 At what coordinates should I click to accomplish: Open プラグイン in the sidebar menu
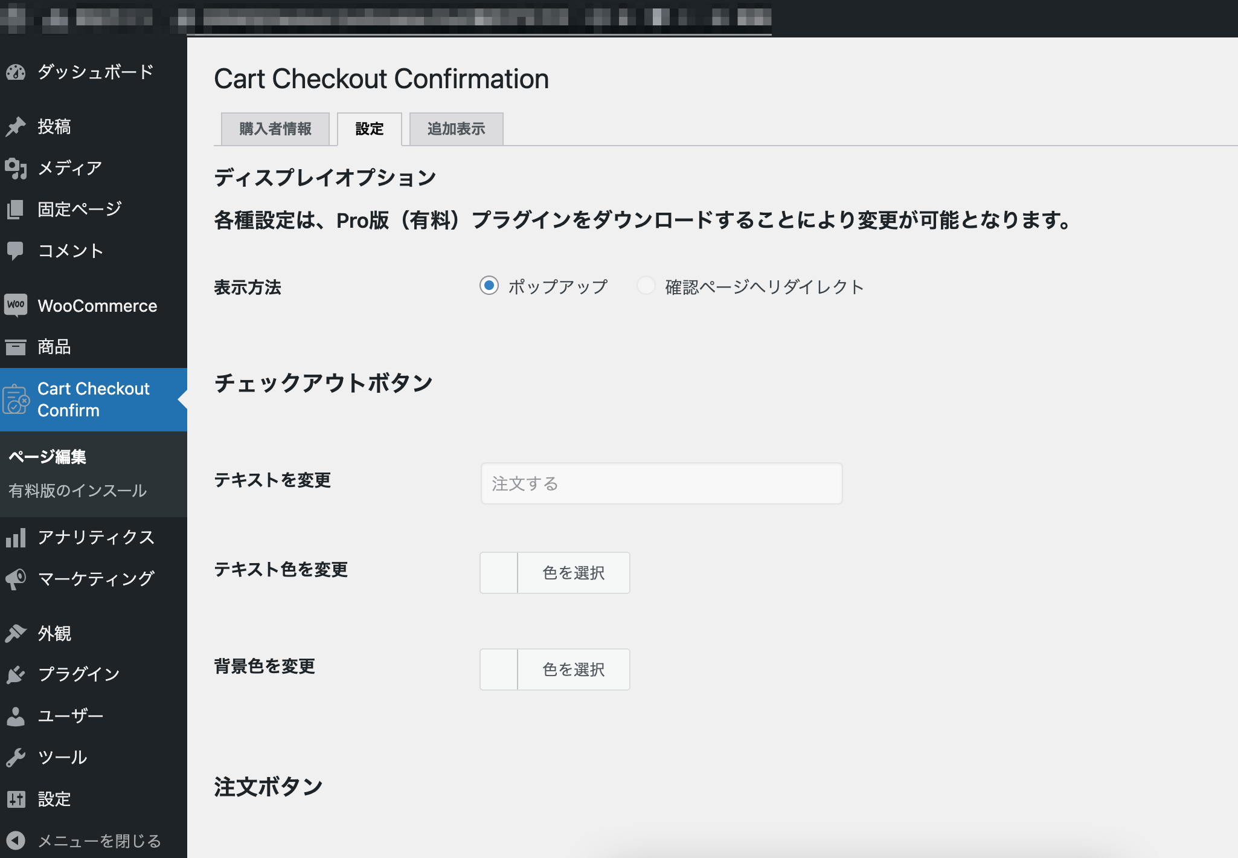(x=94, y=674)
